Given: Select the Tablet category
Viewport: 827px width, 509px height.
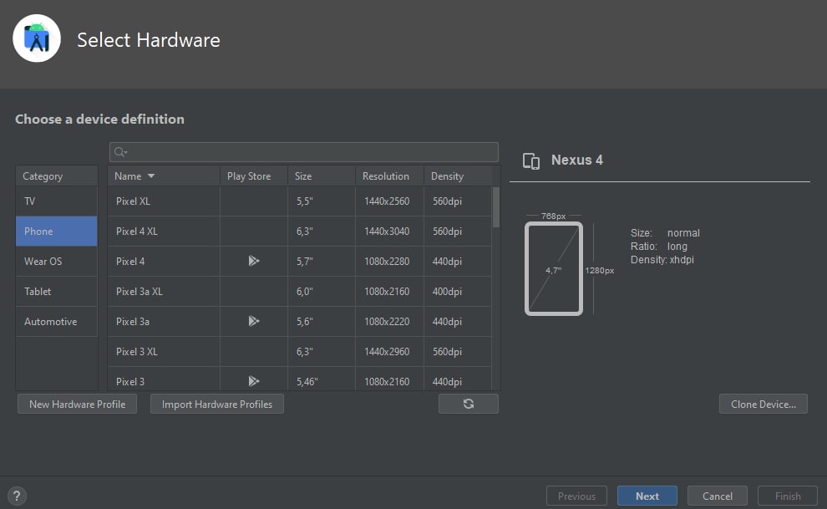Looking at the screenshot, I should [x=57, y=291].
